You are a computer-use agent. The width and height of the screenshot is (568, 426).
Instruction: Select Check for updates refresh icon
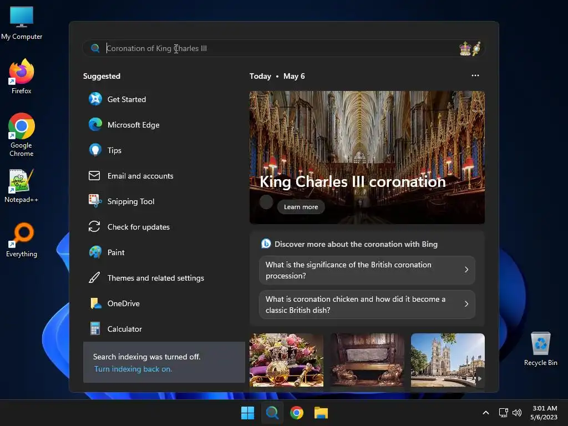[x=94, y=227]
